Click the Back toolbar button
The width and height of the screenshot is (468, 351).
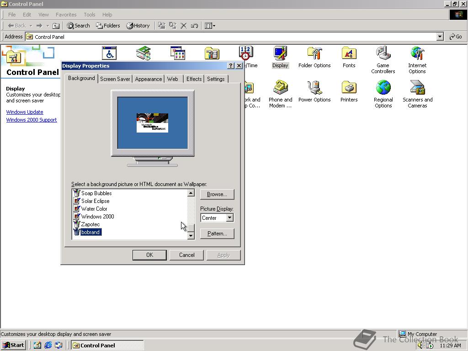[17, 26]
